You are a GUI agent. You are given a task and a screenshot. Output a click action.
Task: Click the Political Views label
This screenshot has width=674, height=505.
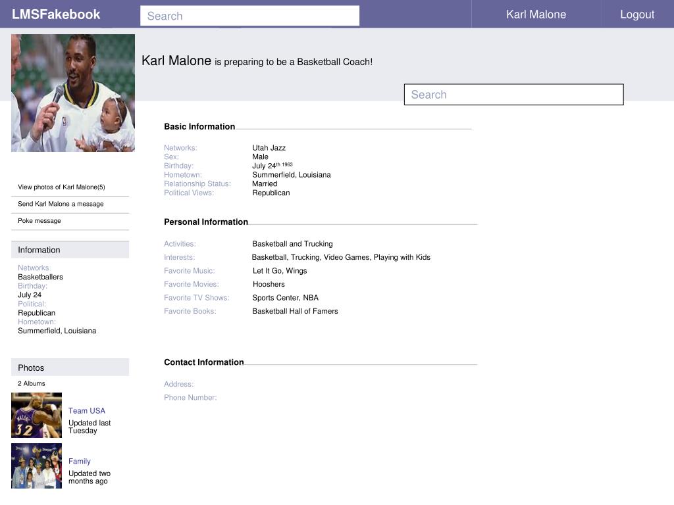[x=189, y=193]
